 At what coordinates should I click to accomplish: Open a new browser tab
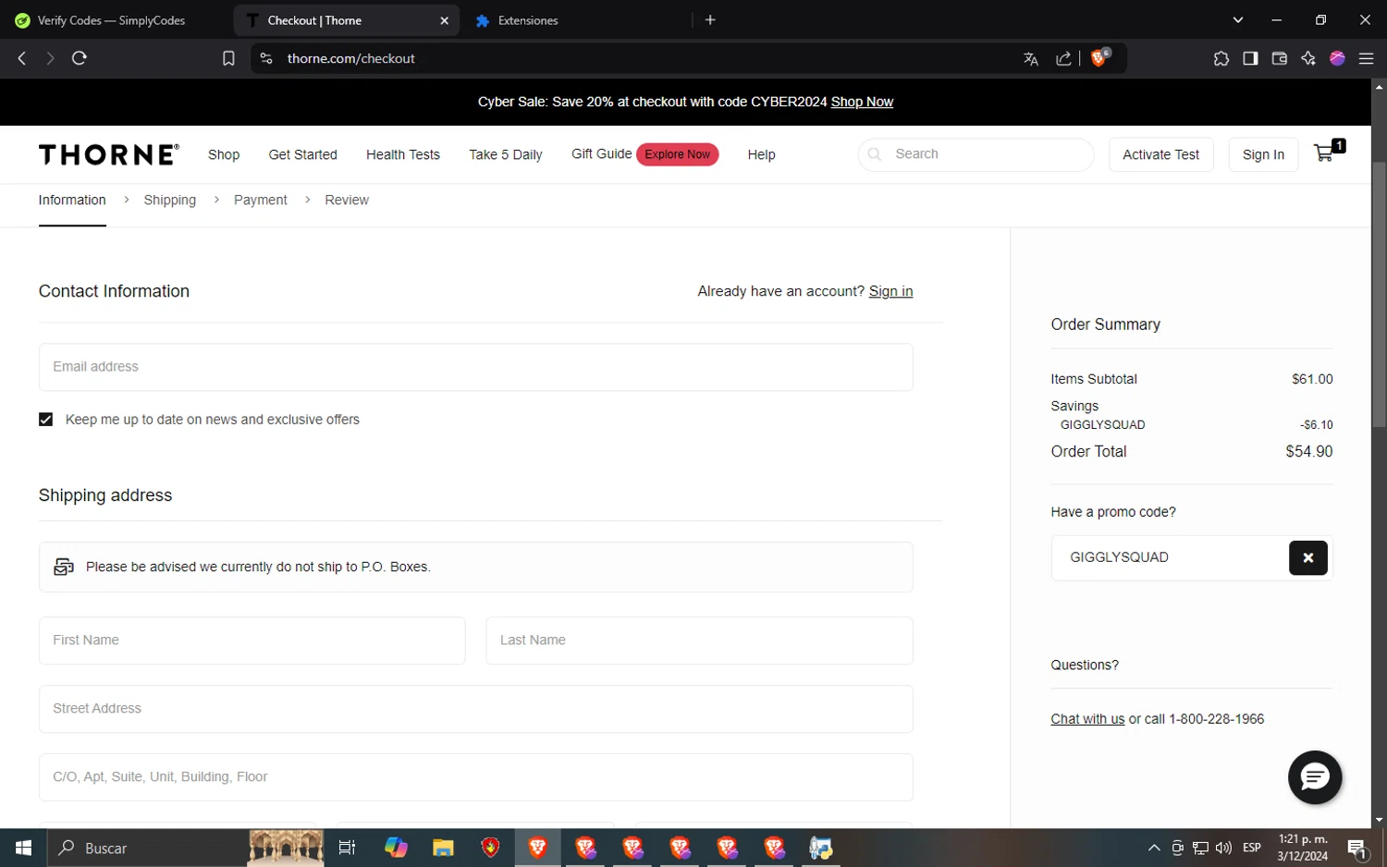710,19
